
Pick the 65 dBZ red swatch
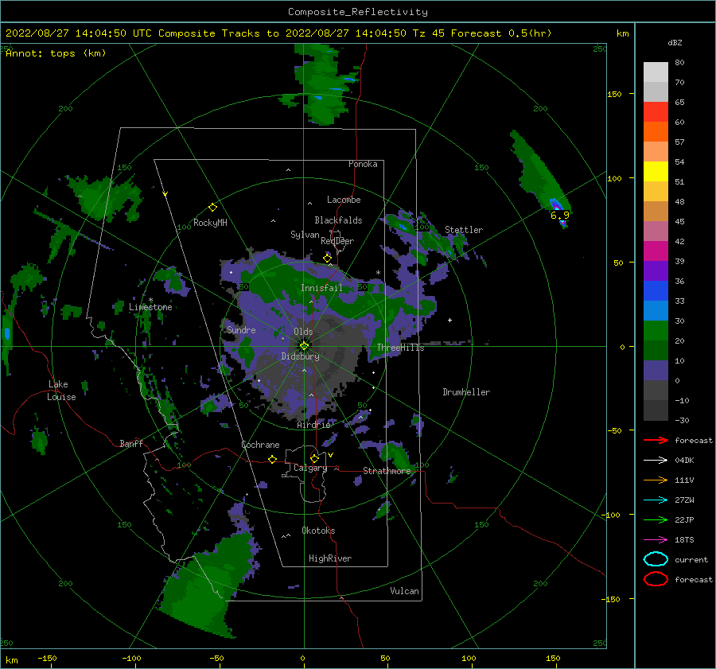tap(656, 112)
